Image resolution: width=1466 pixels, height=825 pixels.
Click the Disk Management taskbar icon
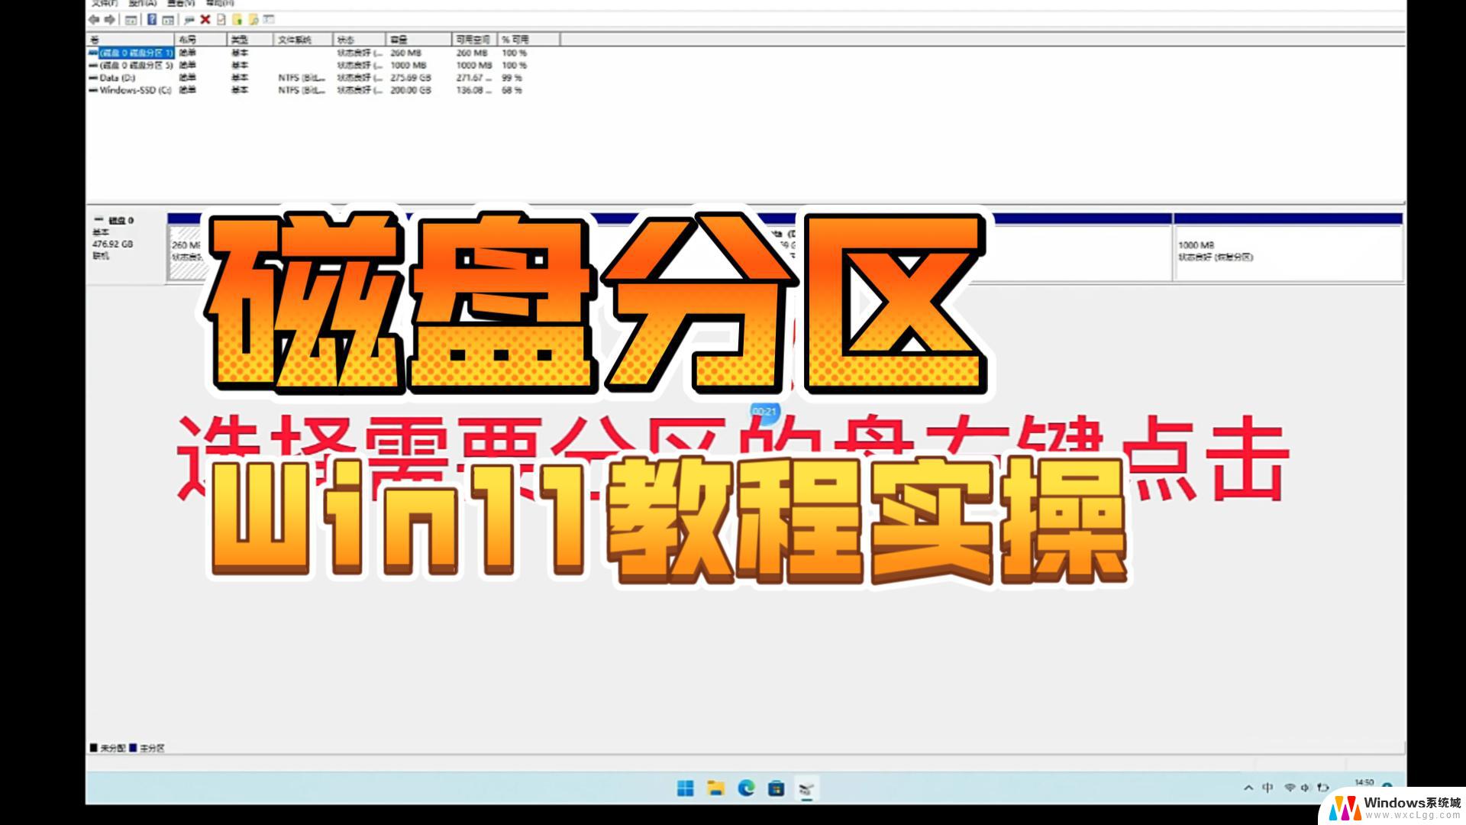[806, 788]
